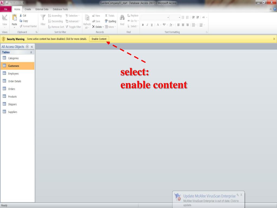Switch to Database Tools tab

(60, 9)
